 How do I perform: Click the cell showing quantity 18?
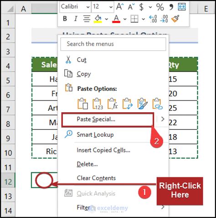183,137
